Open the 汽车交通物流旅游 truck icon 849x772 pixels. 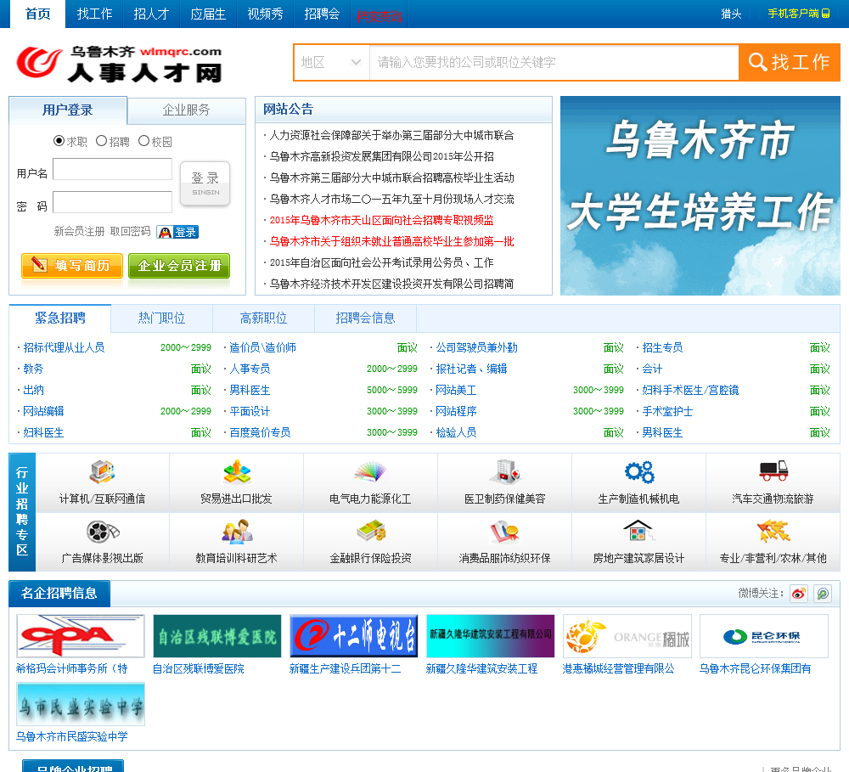[x=773, y=471]
